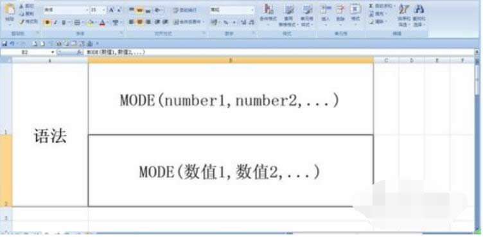The width and height of the screenshot is (483, 237).
Task: Click the Decrease Decimal icon
Action: tap(252, 22)
